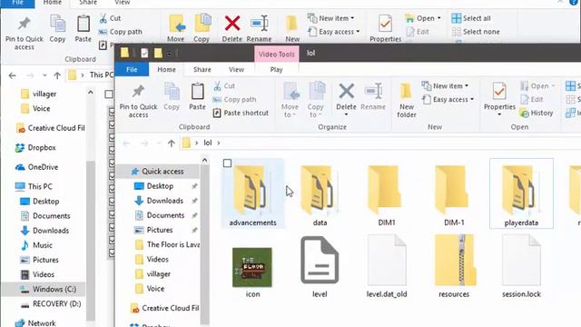Click Rename in background window ribbon
The height and width of the screenshot is (327, 581).
tap(259, 28)
